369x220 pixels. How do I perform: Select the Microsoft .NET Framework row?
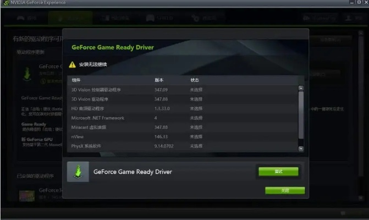point(181,118)
